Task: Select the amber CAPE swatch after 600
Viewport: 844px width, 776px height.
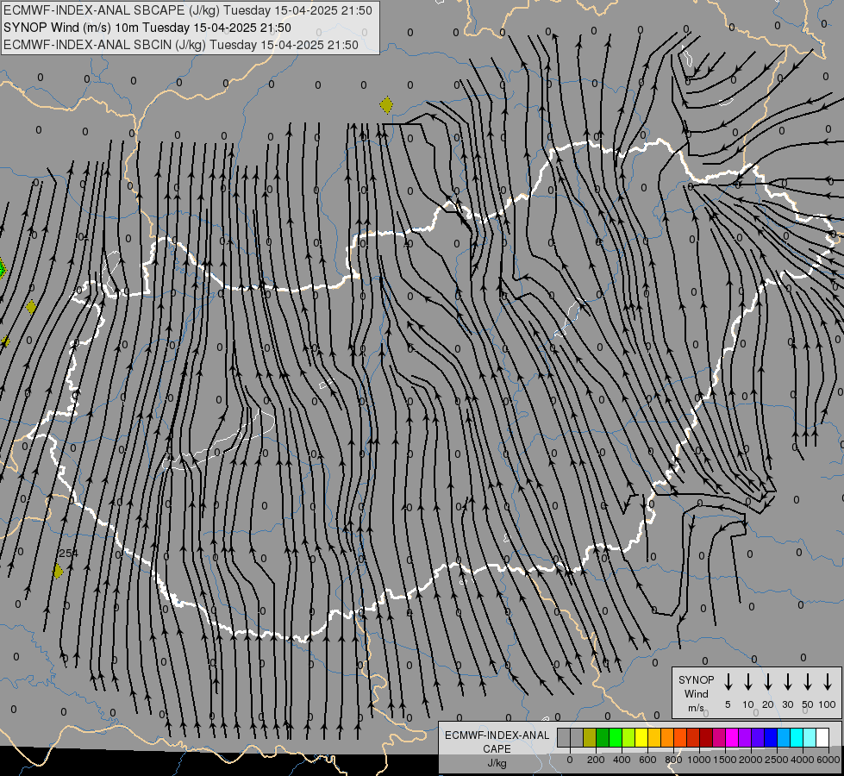Action: coord(654,738)
